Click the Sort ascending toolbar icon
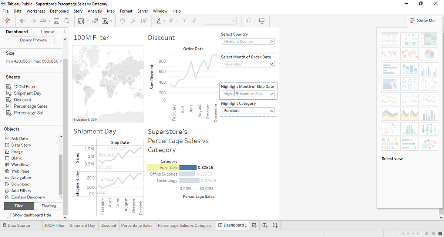Image resolution: width=444 pixels, height=237 pixels. point(133,21)
